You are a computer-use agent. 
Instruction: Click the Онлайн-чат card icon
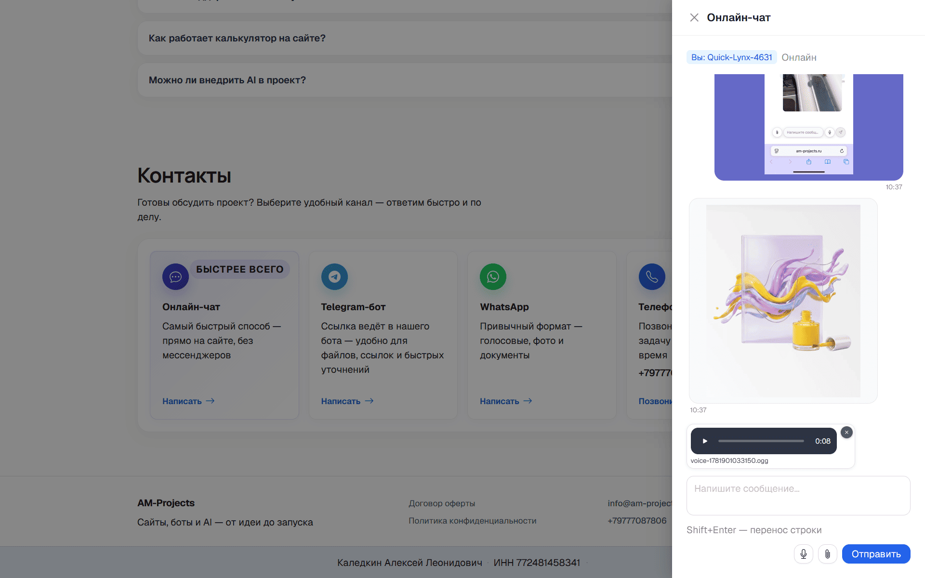[175, 276]
